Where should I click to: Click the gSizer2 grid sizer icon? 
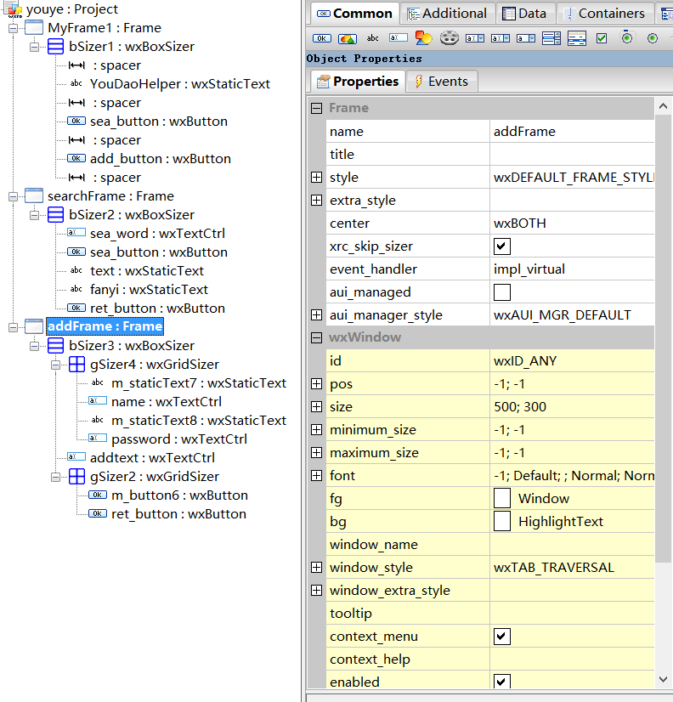point(76,476)
